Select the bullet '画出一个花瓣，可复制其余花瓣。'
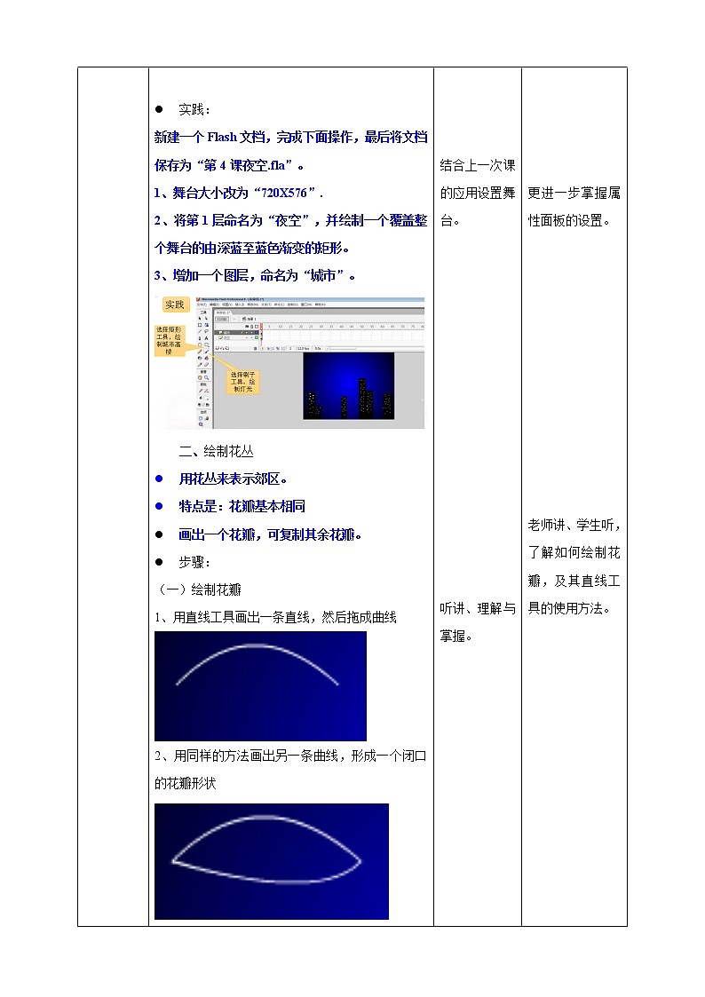The image size is (705, 997). click(x=270, y=534)
